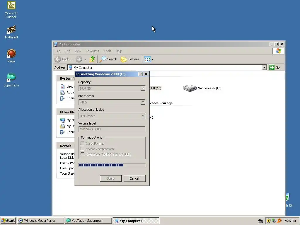The image size is (300, 225).
Task: Open the Capacity dropdown in Format dialog
Action: pos(143,88)
